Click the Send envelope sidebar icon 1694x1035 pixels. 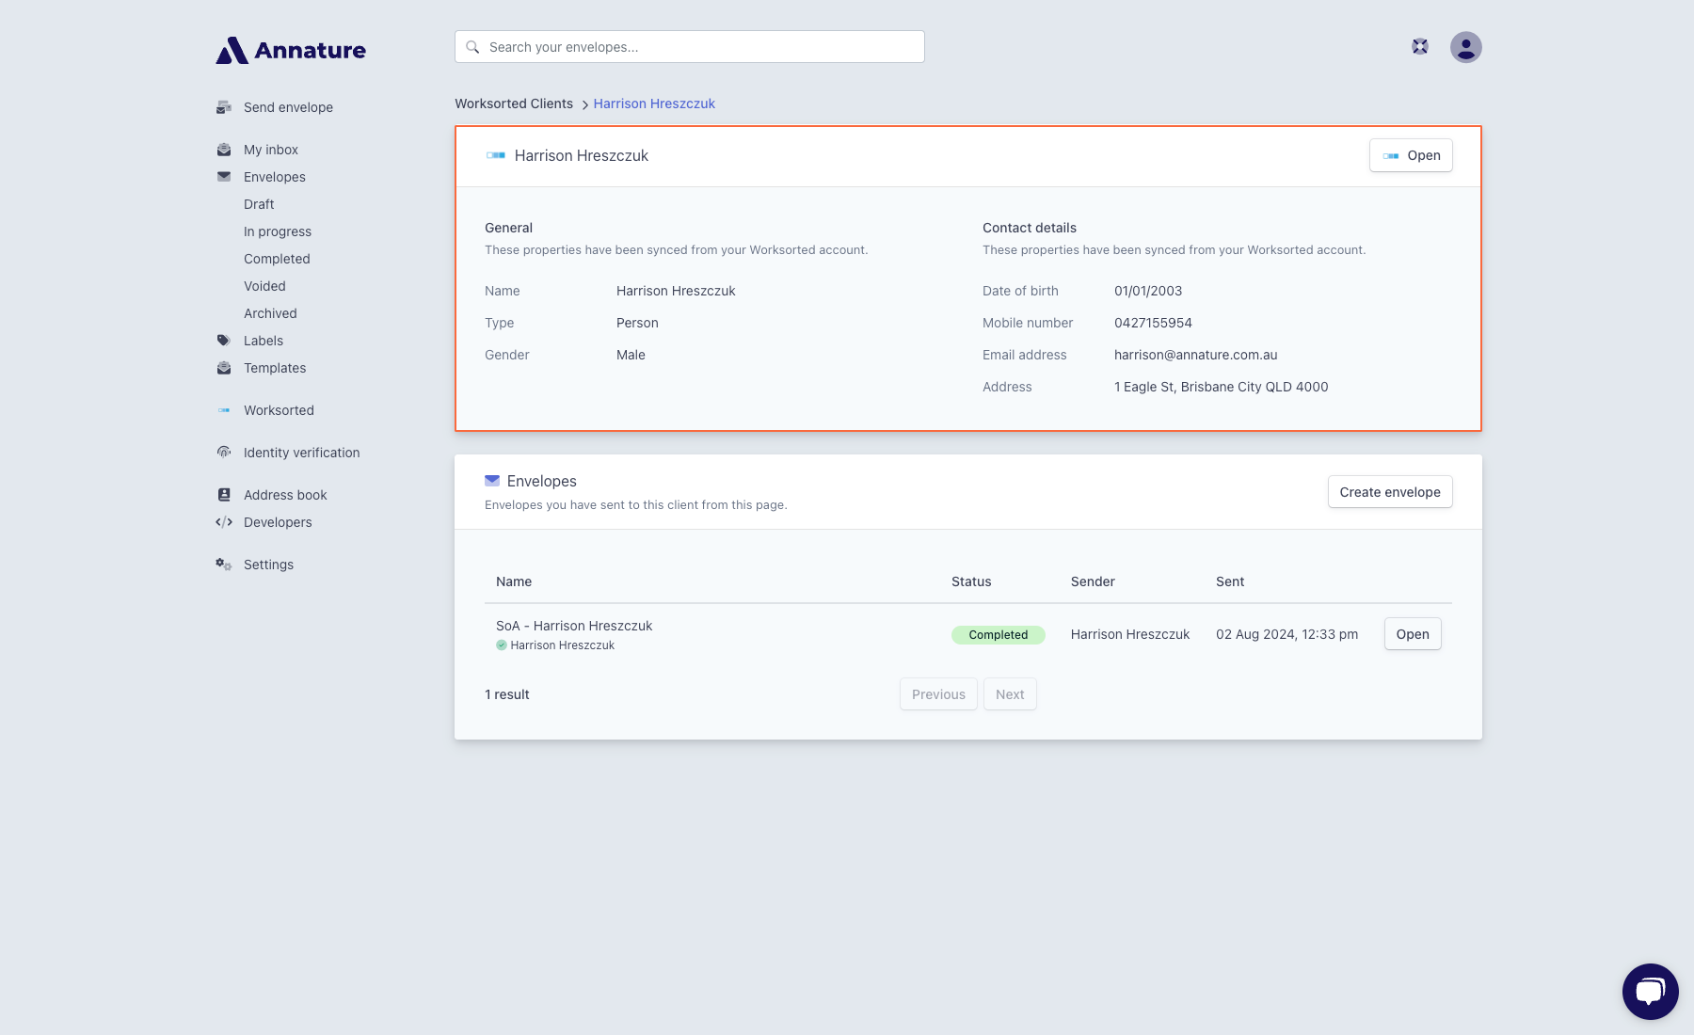click(x=224, y=107)
